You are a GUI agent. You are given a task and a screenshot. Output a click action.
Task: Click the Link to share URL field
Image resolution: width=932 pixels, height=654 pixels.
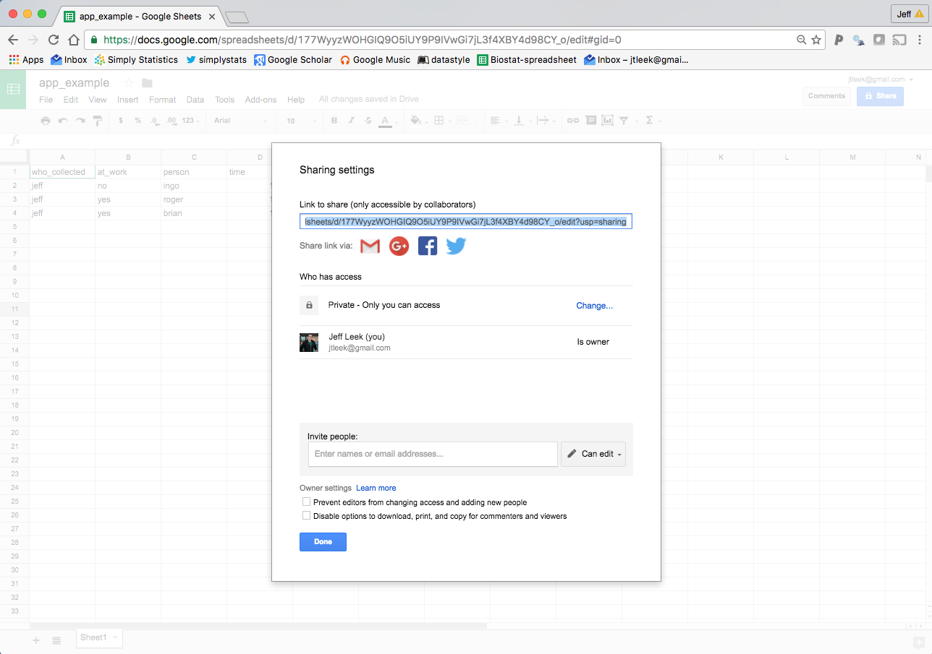466,222
